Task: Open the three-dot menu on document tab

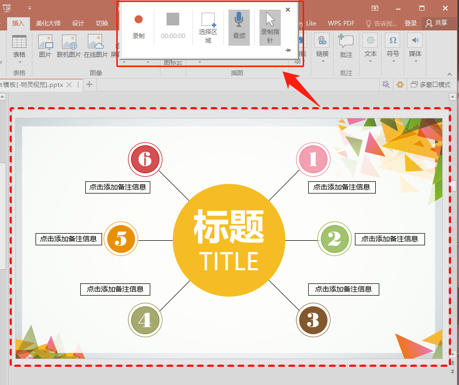Action: (x=78, y=85)
